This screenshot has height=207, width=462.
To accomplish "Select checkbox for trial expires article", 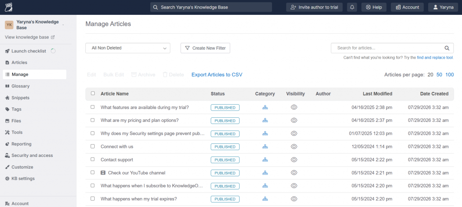I will 92,199.
